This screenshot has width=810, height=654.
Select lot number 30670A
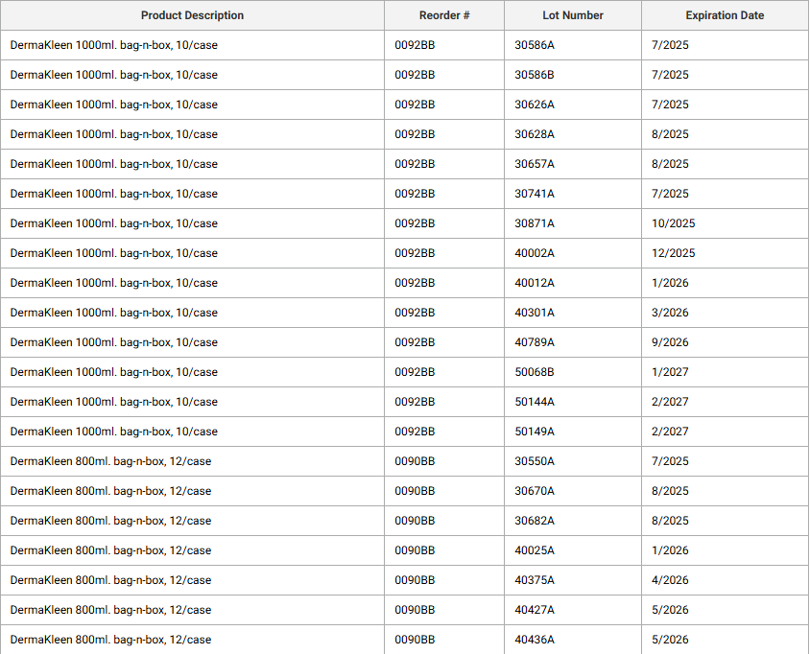point(535,491)
